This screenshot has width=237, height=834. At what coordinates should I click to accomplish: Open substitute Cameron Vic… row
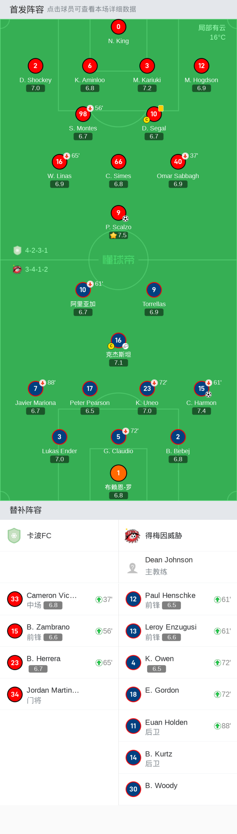[59, 599]
